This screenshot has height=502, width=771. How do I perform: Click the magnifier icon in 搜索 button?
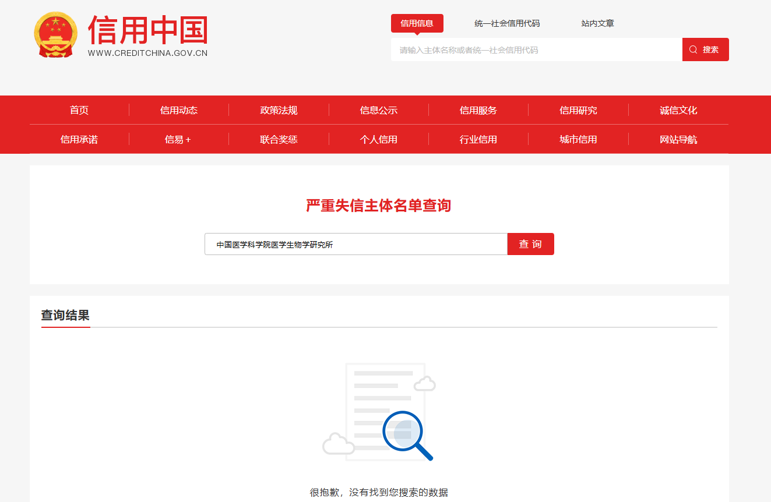click(x=693, y=50)
